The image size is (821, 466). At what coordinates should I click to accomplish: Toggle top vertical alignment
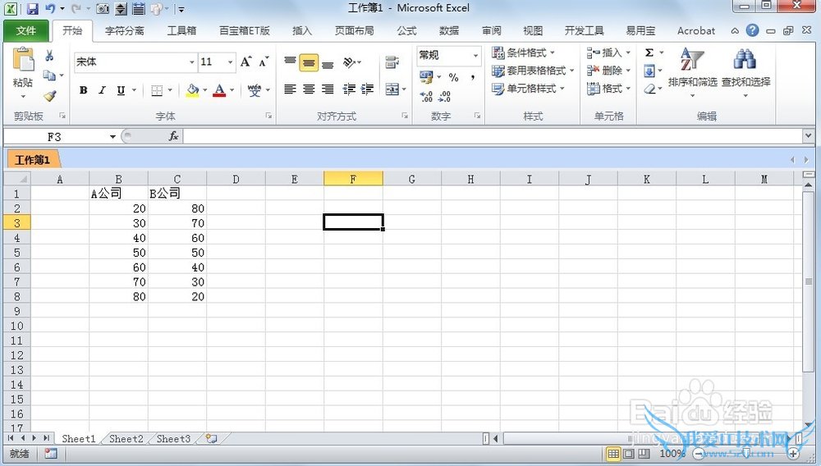click(x=290, y=62)
